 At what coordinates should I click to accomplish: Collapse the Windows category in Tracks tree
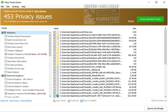[2, 33]
